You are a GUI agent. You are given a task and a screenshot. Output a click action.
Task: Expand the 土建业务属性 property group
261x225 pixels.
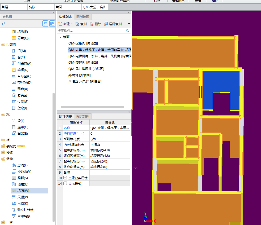(65, 178)
